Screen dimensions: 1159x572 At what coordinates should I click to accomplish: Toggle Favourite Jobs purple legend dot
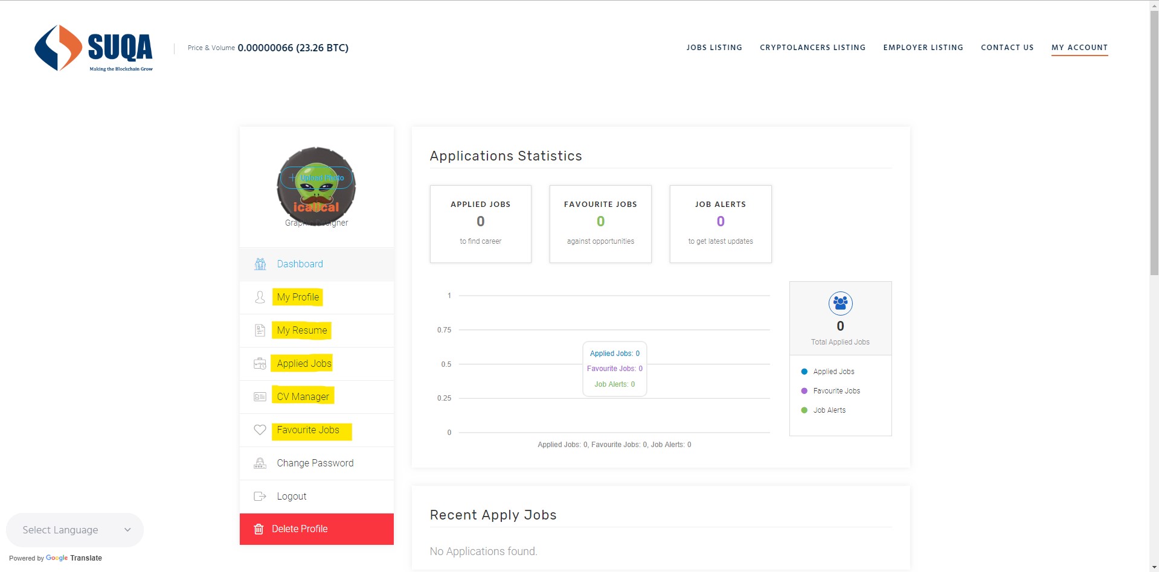pos(804,391)
